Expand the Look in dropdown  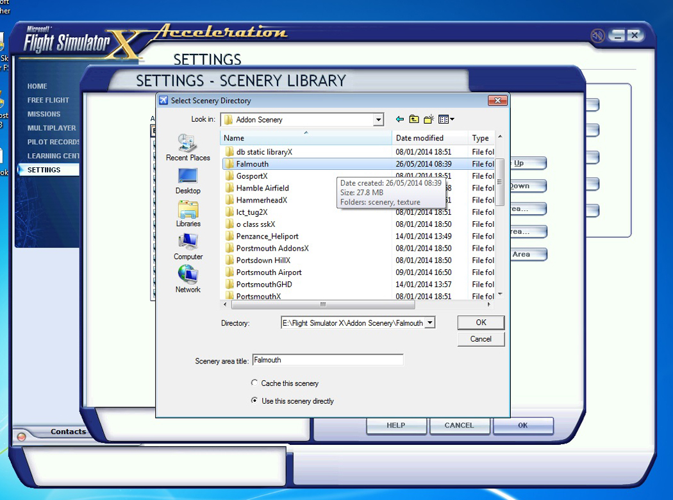378,120
